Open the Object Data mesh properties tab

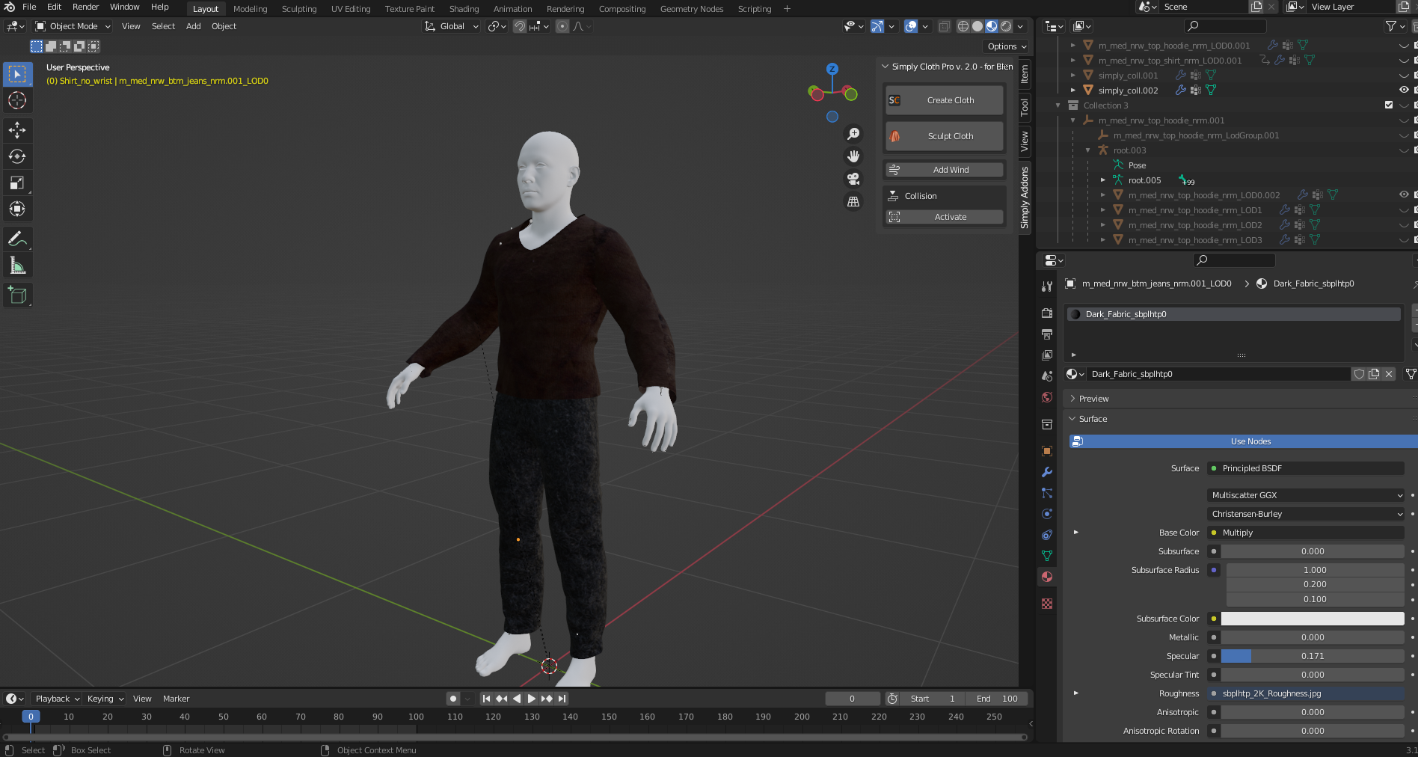(1047, 556)
